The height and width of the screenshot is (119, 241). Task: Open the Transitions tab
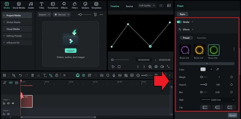pyautogui.click(x=53, y=5)
